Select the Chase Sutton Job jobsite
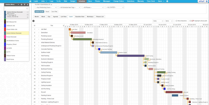 [x=17, y=29]
